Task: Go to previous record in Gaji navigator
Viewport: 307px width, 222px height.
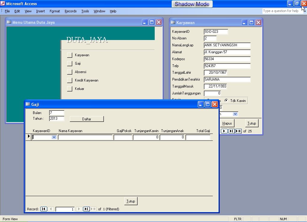Action: pos(51,209)
